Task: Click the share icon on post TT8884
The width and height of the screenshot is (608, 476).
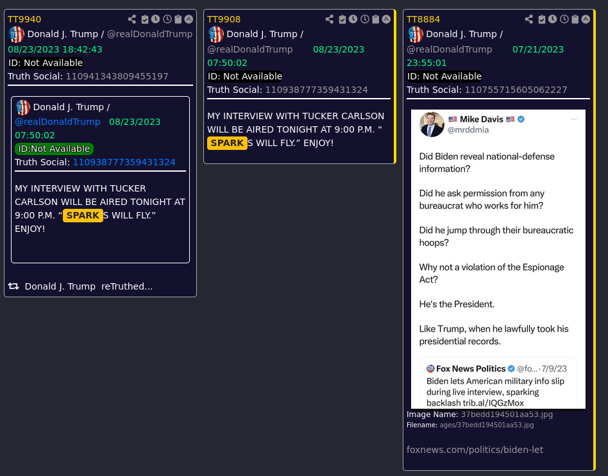Action: 529,19
